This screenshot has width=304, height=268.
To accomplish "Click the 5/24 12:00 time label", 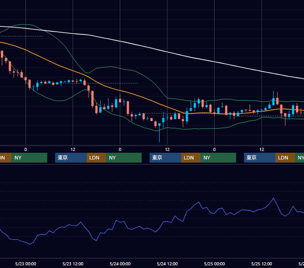I will pos(167,264).
